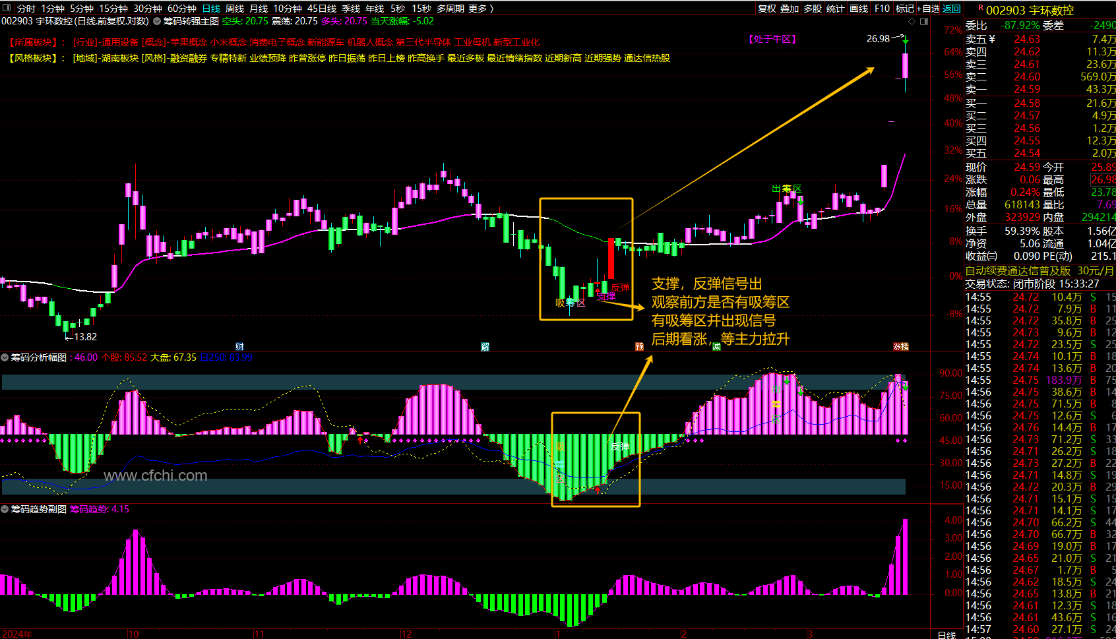Select the 60分钟 period

[x=182, y=9]
